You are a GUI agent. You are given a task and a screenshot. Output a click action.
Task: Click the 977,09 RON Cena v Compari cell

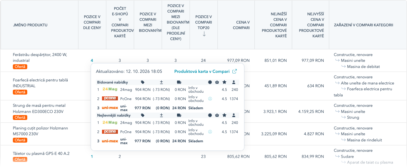click(239, 61)
